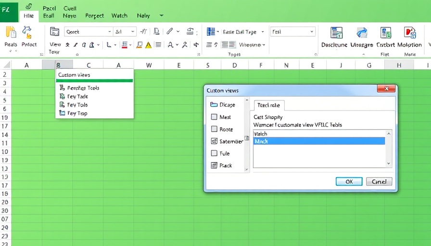431x246 pixels.
Task: Select the highlighted Mnch list entry
Action: click(x=319, y=141)
